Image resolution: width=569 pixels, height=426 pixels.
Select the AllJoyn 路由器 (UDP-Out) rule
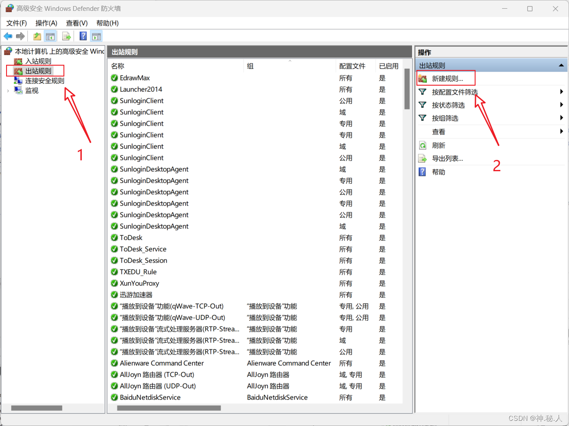coord(158,386)
